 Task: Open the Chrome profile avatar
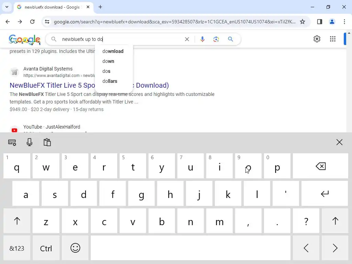pos(332,22)
